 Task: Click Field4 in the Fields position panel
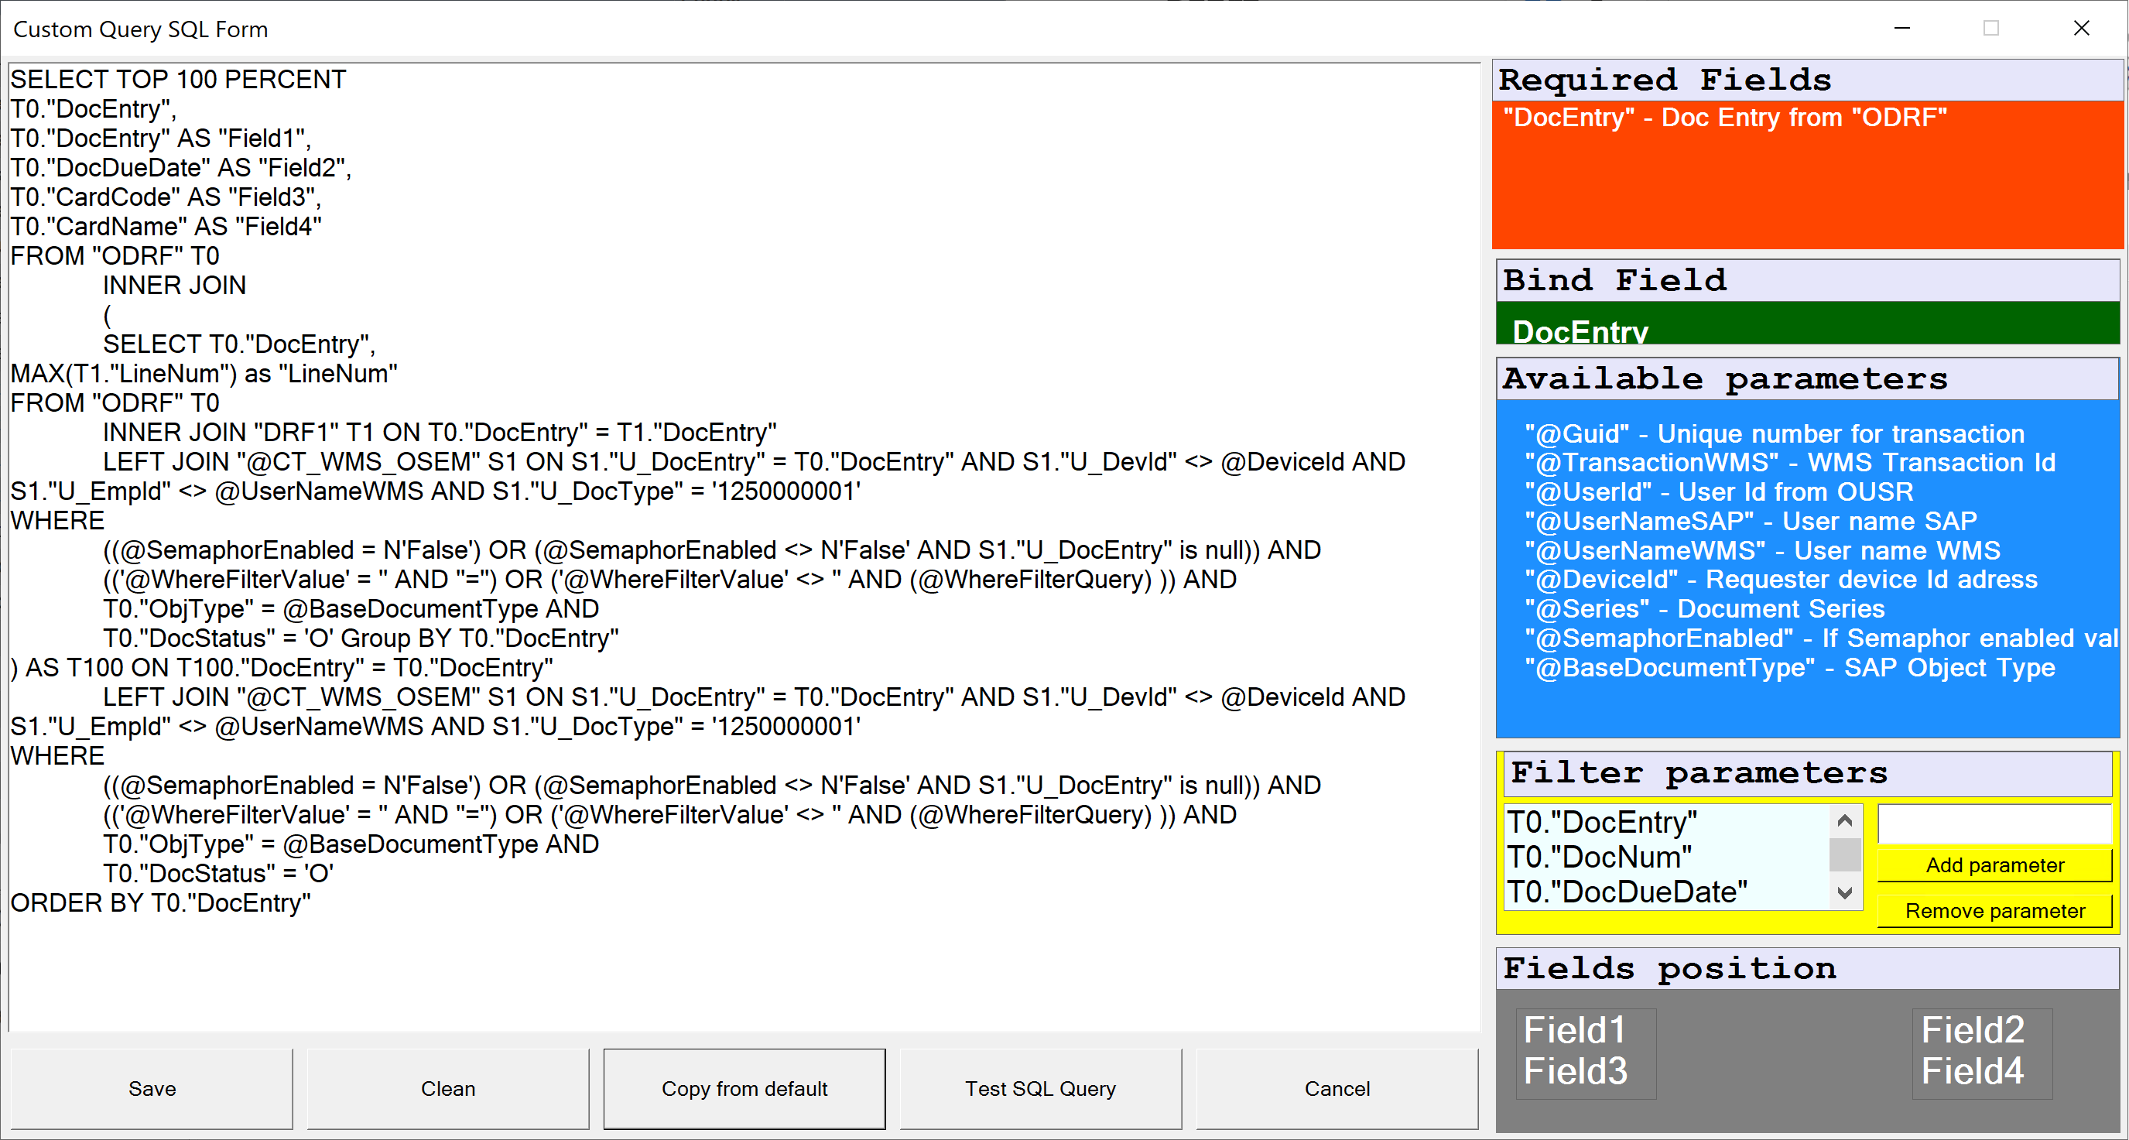[1973, 1070]
